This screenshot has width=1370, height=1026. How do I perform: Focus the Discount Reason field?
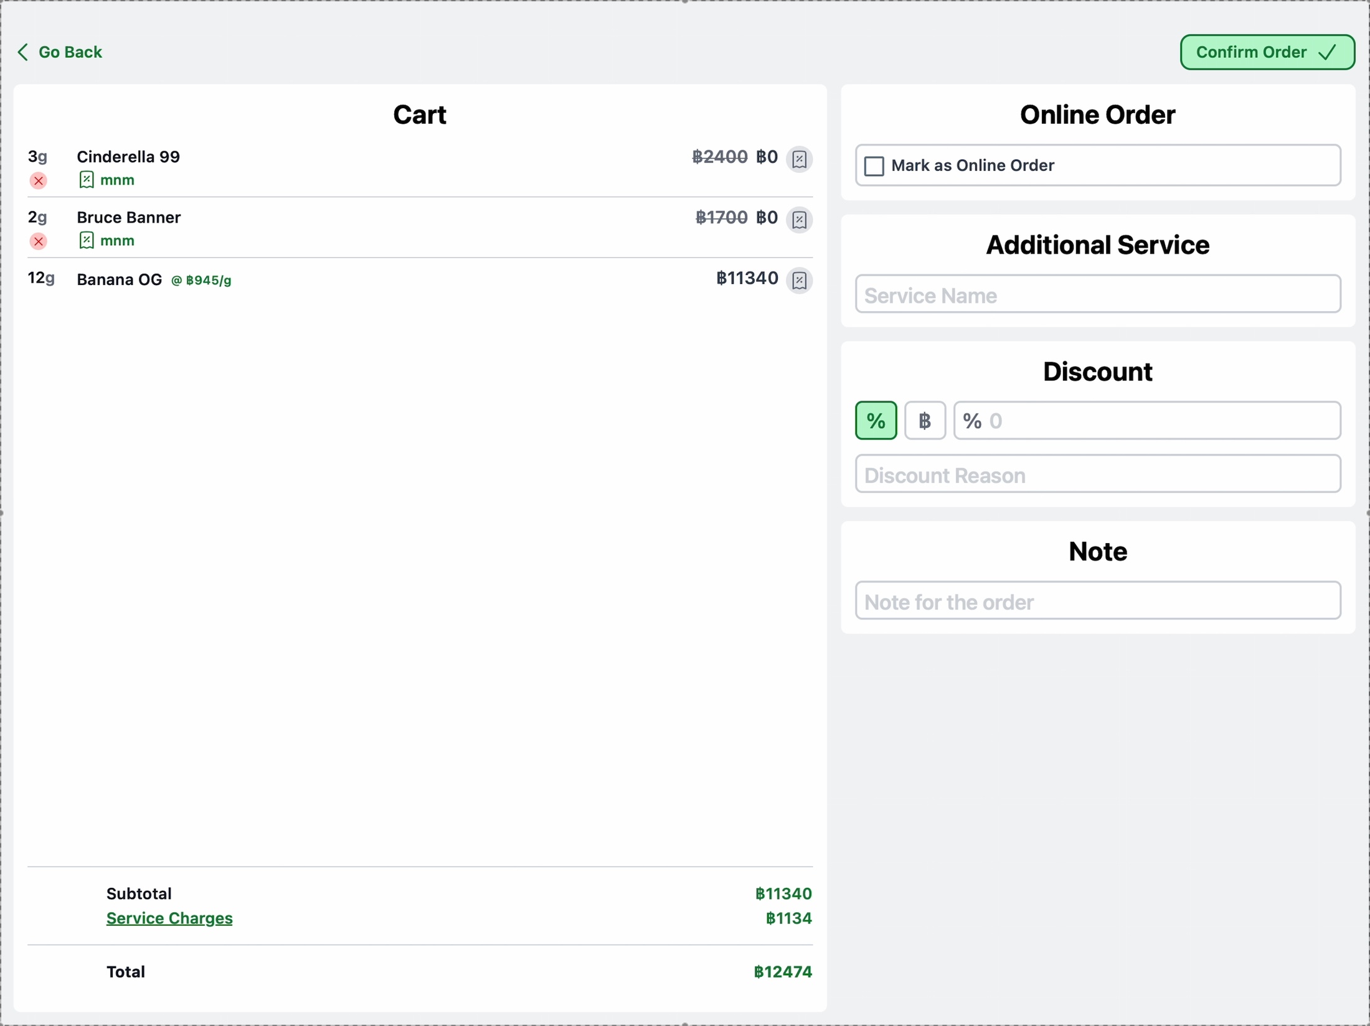(x=1097, y=473)
